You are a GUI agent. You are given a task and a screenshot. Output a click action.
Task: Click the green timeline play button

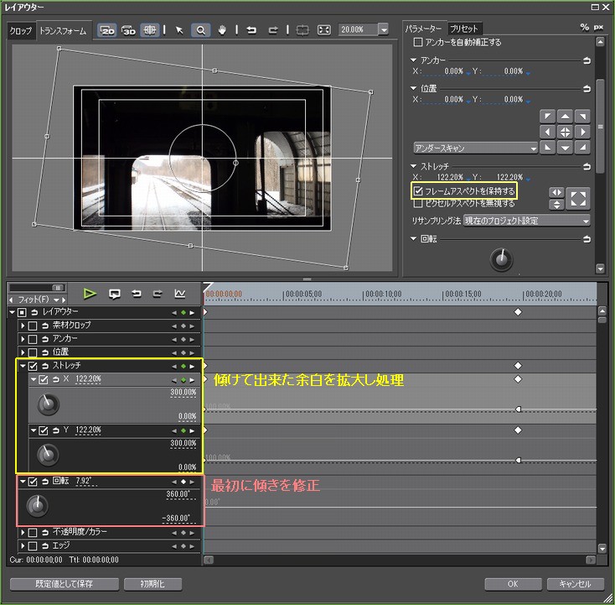(x=90, y=294)
